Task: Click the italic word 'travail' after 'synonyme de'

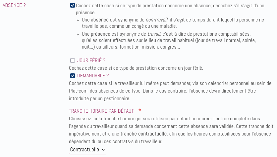Action: 154,34
